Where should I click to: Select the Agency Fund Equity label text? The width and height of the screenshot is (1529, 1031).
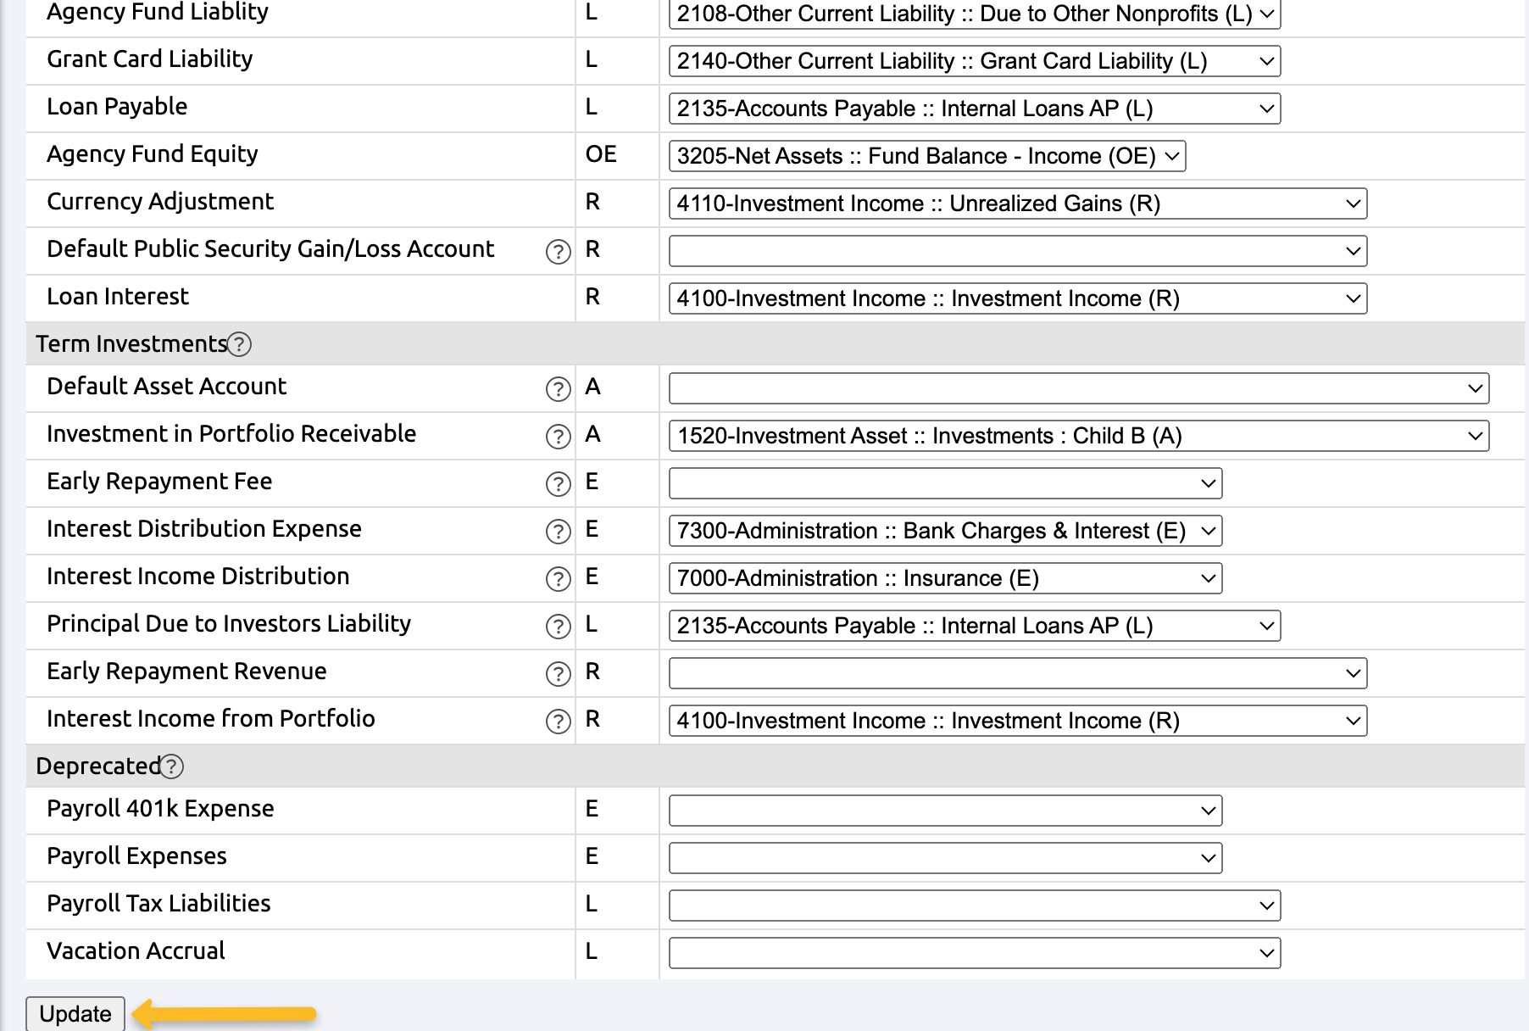tap(153, 154)
